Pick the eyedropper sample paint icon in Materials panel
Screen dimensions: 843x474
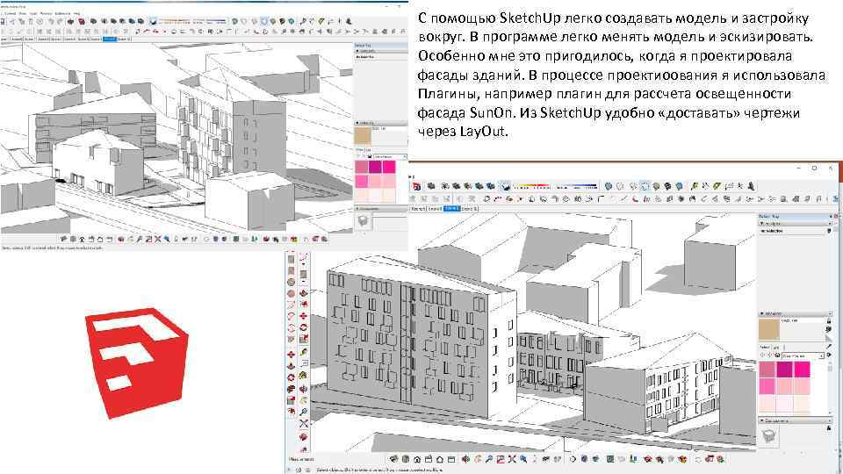(828, 348)
